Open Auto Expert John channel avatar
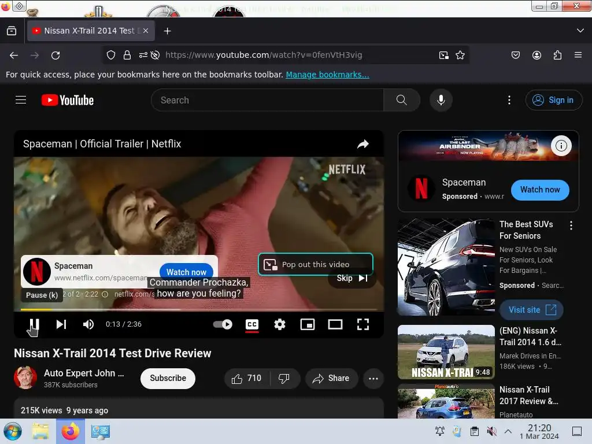 pos(25,378)
